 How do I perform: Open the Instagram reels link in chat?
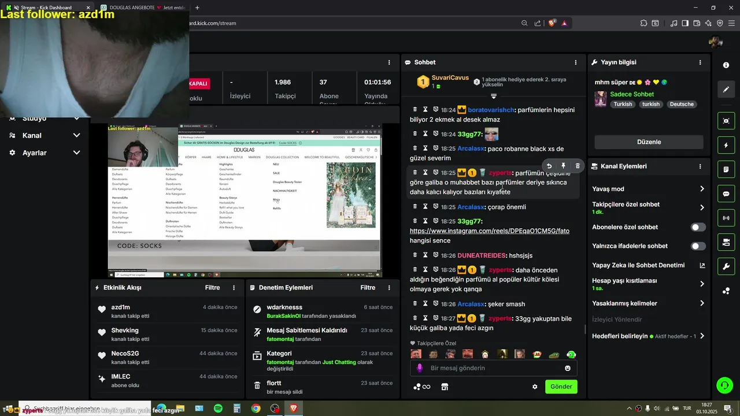point(490,231)
